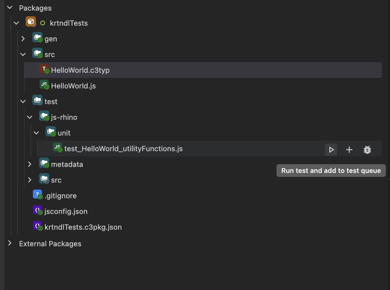This screenshot has width=390, height=290.
Task: Click the debug bug icon
Action: pyautogui.click(x=367, y=149)
